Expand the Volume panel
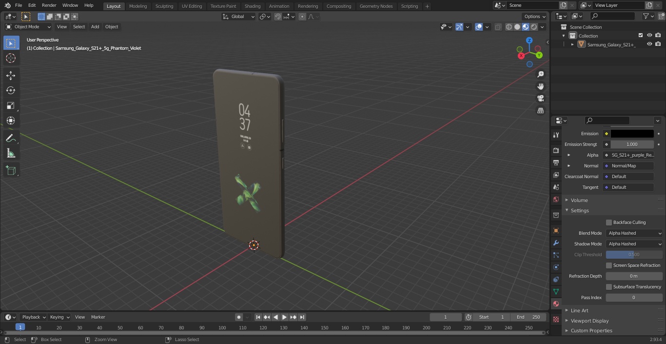666x344 pixels. coord(579,200)
